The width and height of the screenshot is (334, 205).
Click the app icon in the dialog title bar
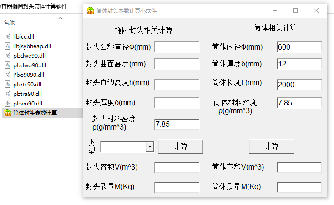[90, 10]
